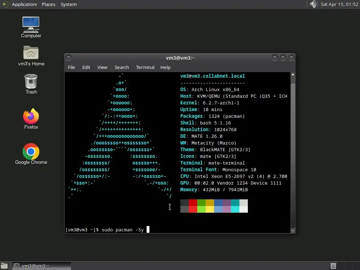Click the text vm3@vm3.collabnet.local

pyautogui.click(x=212, y=76)
